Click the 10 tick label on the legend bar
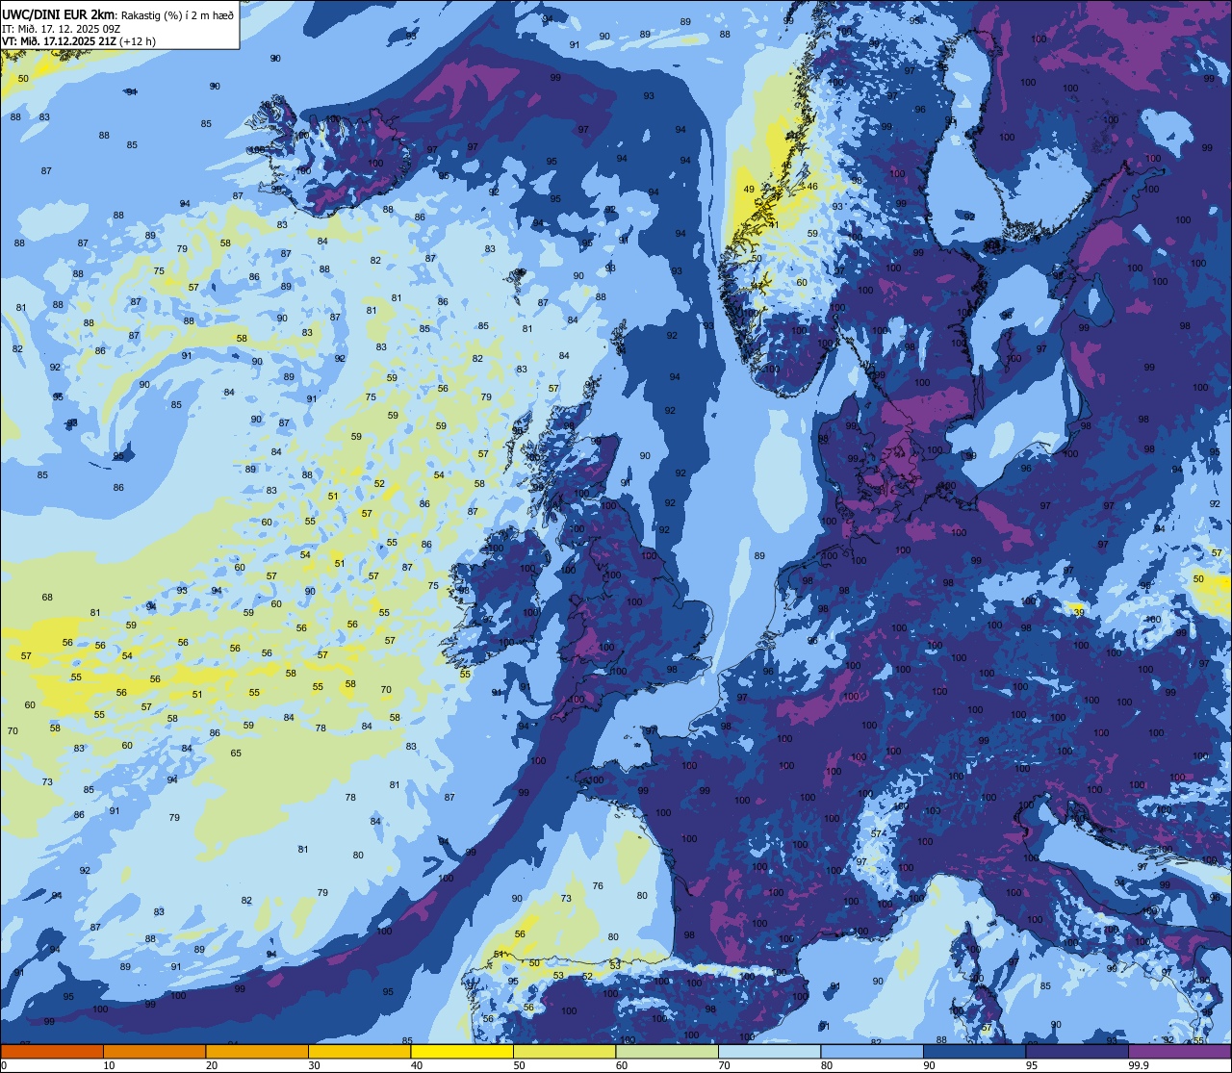The image size is (1232, 1073). coord(109,1065)
